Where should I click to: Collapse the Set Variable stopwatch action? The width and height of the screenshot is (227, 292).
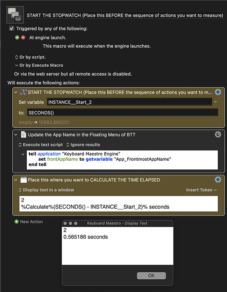click(16, 92)
